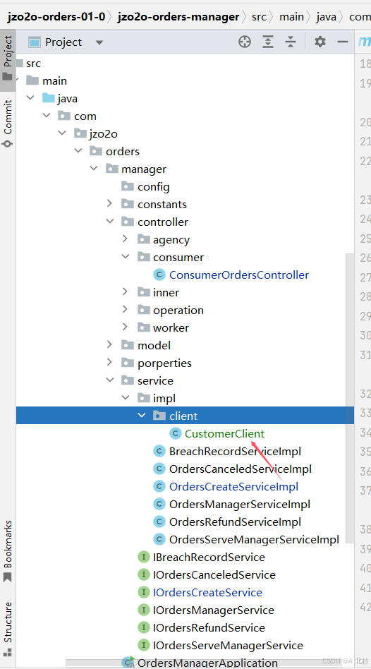Open ConsumerOrdersController class
Image resolution: width=371 pixels, height=669 pixels.
click(239, 275)
